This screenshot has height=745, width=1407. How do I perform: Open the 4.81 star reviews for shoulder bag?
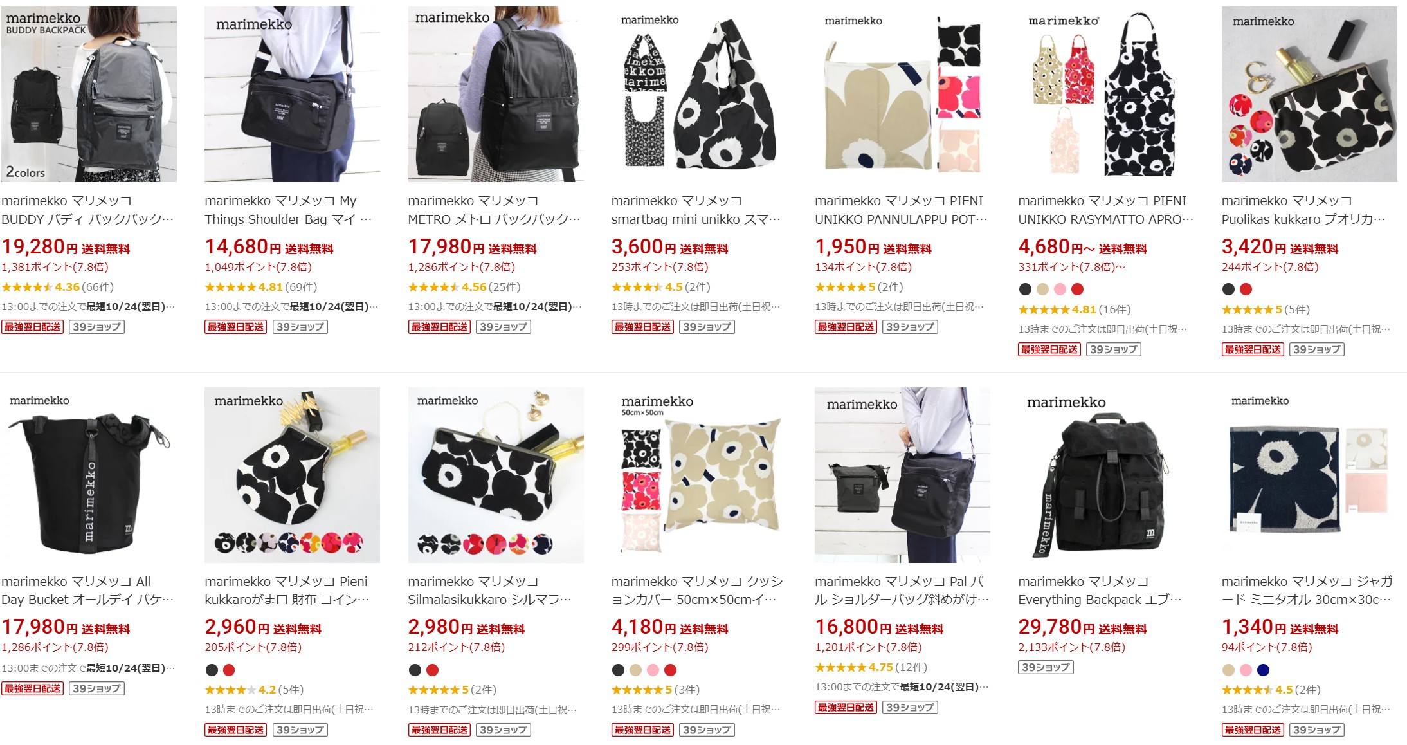260,287
